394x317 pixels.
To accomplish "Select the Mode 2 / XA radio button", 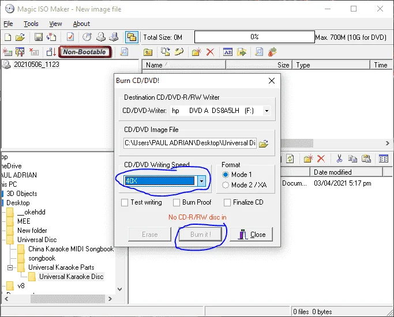I will (226, 185).
